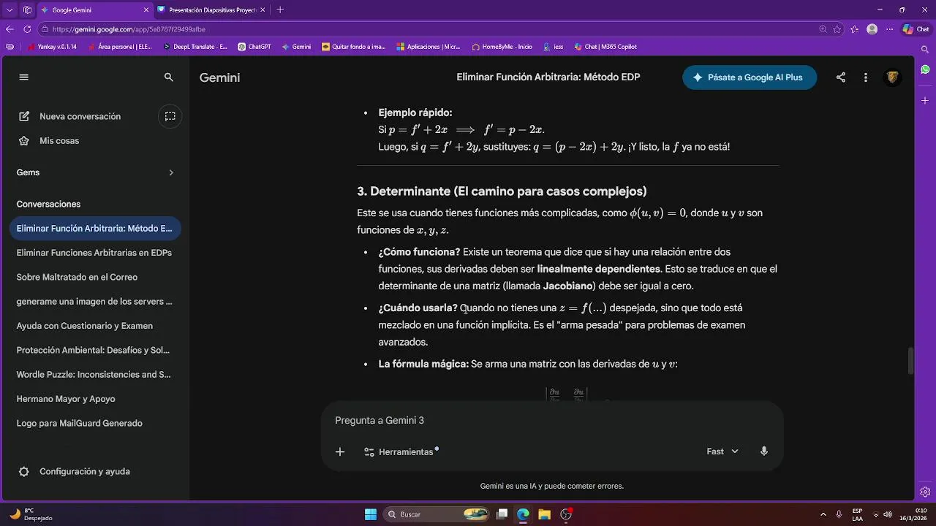Start a new conversation with Nueva conversación
This screenshot has height=526, width=936.
[80, 116]
